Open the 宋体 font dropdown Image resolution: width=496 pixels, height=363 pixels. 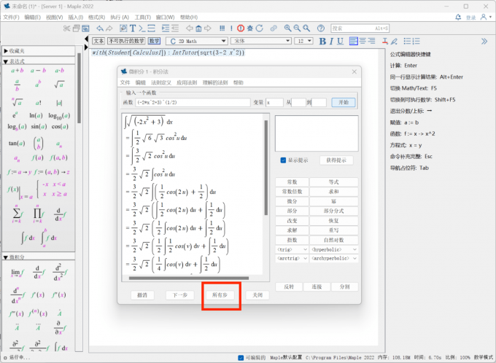pos(261,41)
